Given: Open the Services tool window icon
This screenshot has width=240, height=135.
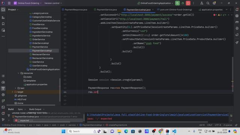Looking at the screenshot, I should click(x=3, y=95).
